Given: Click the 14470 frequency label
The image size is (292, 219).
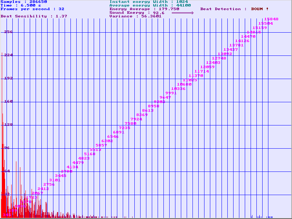Looking at the screenshot, I should tap(248, 37).
